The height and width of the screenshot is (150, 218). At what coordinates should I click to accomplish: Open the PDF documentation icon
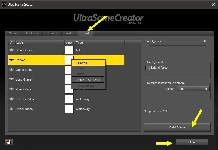tap(9, 142)
